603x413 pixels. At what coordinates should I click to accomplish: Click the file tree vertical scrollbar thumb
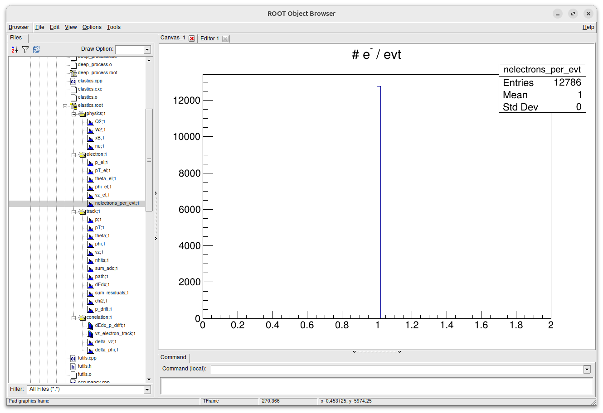tap(149, 160)
